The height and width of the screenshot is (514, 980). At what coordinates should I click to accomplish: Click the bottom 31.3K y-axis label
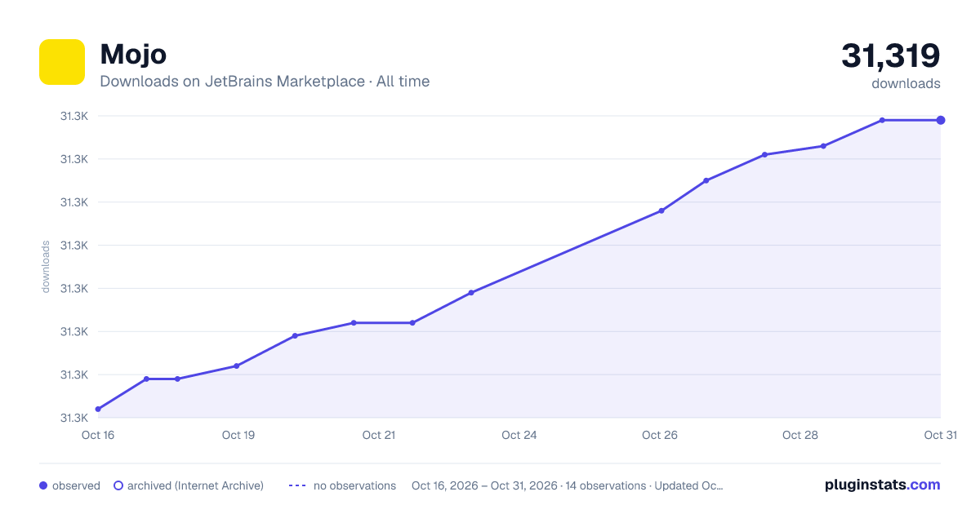(74, 418)
